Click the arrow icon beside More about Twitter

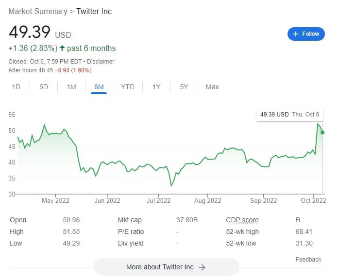(202, 267)
